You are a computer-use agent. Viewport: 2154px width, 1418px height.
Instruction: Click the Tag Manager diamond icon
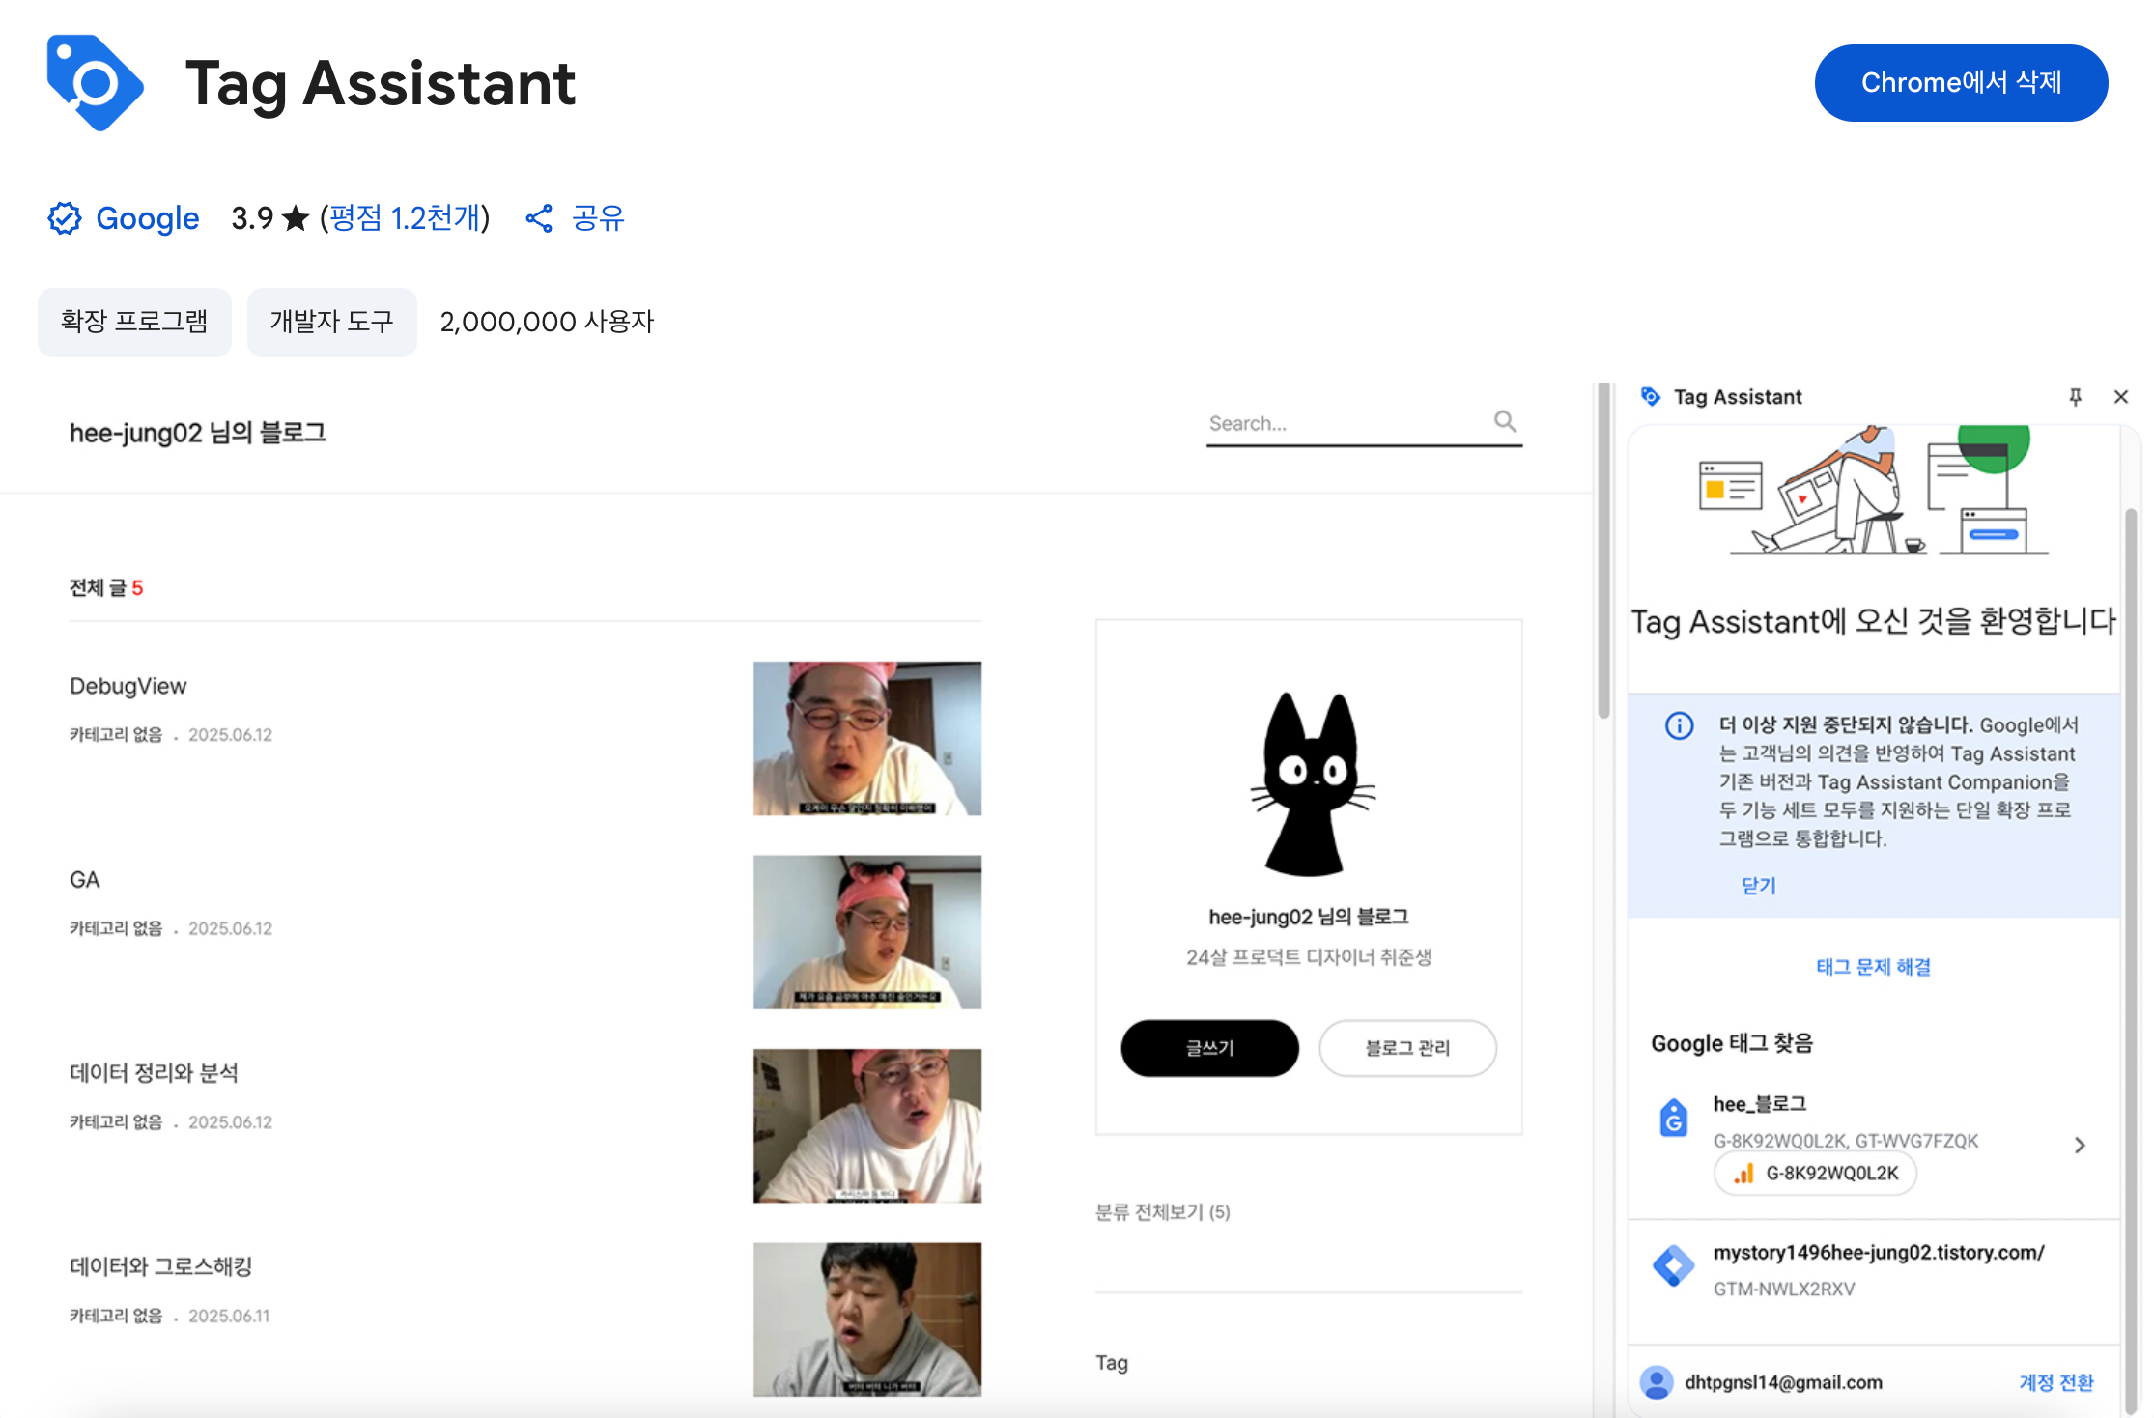[1674, 1265]
